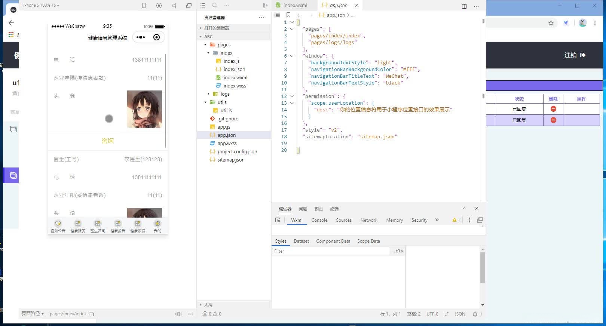Switch to the index.wxml editor tab
Screen dimensions: 606x326
click(295, 5)
